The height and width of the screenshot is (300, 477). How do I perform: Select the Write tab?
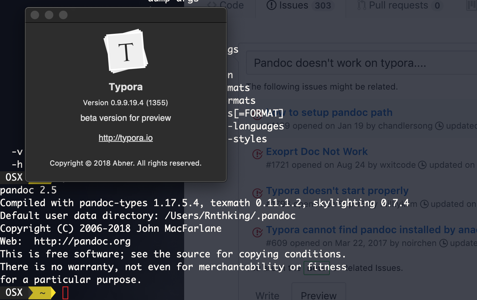(x=267, y=295)
